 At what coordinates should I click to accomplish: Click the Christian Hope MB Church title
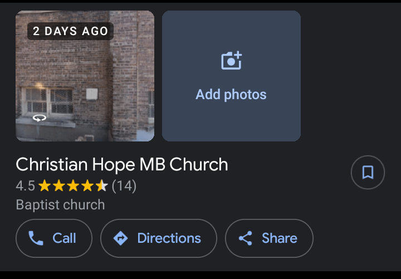(122, 165)
